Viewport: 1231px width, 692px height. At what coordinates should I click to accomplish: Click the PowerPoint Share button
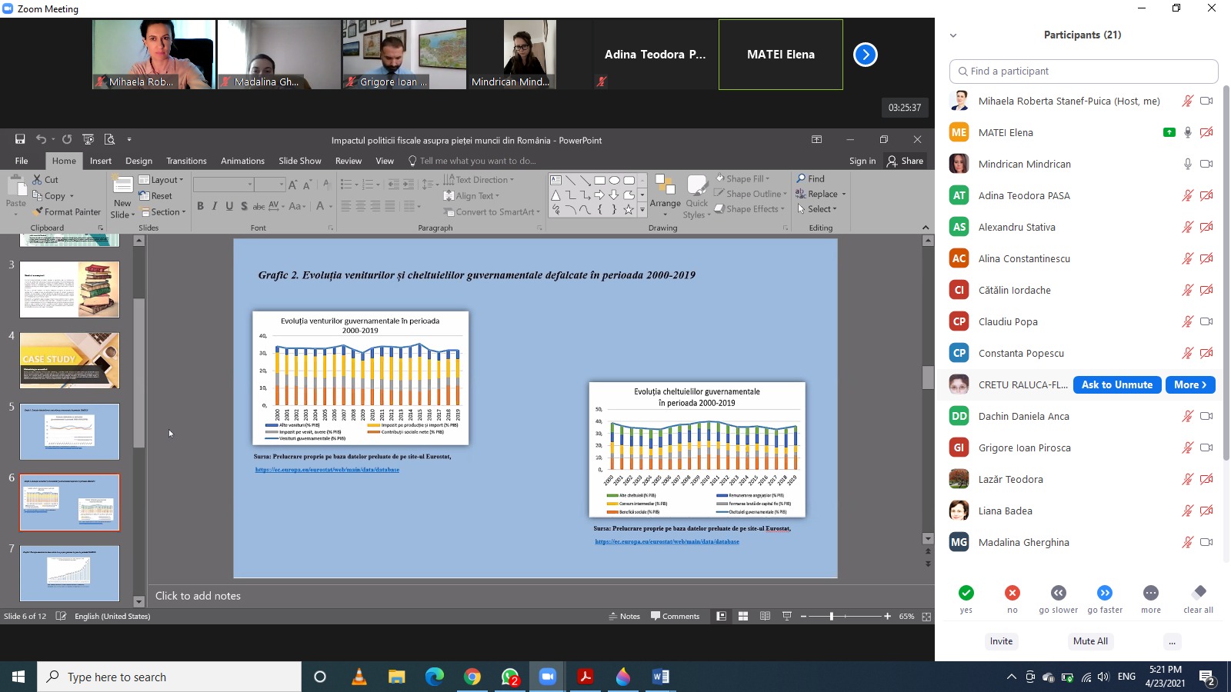(906, 161)
